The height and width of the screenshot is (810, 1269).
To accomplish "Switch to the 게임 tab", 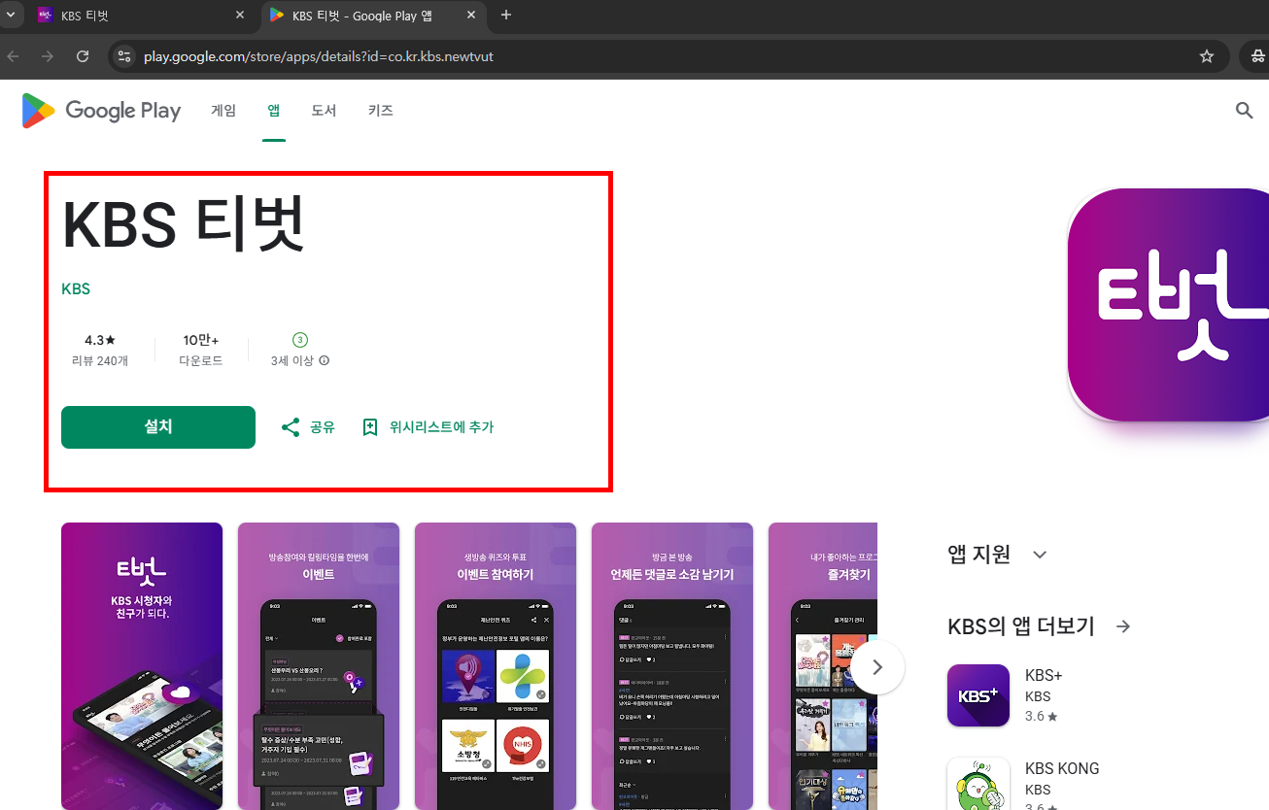I will tap(223, 110).
